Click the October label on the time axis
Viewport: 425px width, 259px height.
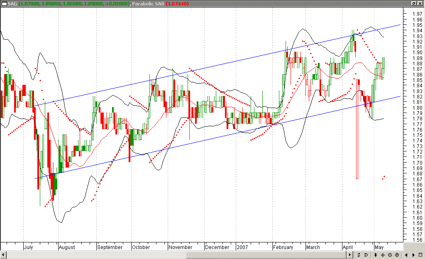141,247
